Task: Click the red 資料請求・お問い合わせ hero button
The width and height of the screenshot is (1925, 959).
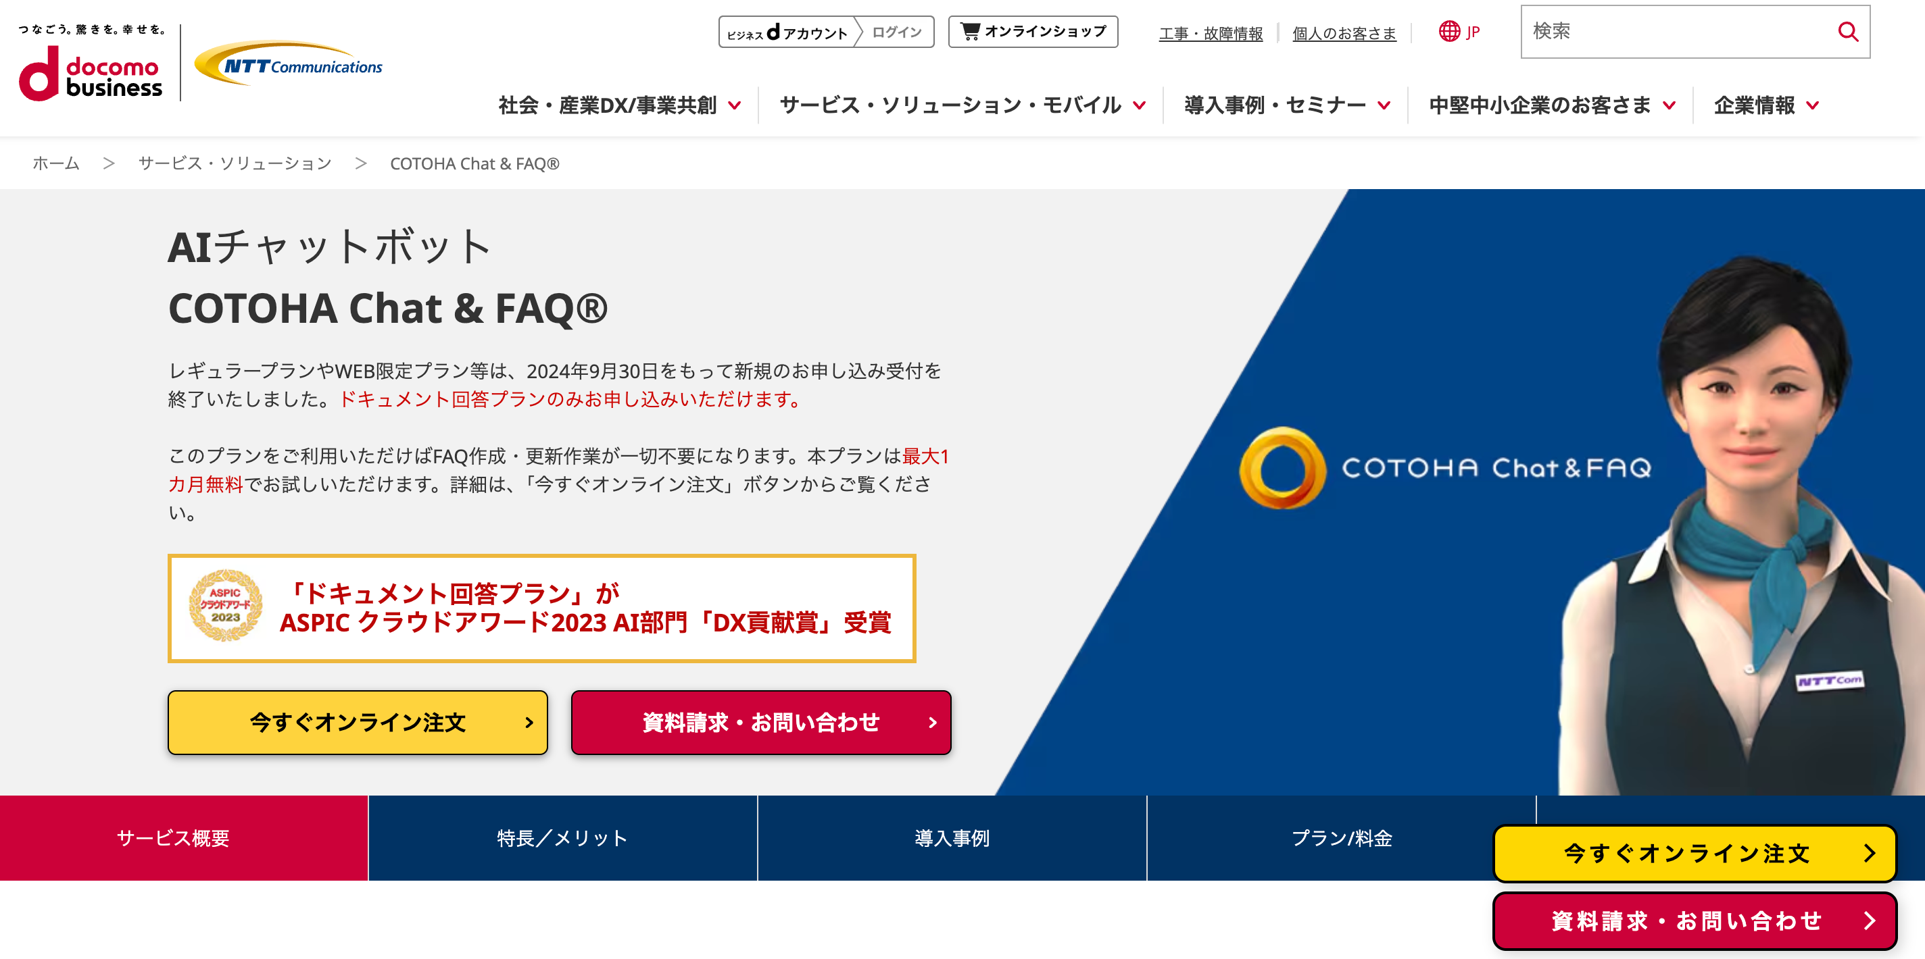Action: 760,722
